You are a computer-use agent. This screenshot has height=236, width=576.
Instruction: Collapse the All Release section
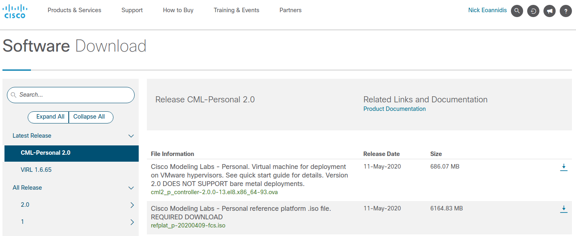131,188
